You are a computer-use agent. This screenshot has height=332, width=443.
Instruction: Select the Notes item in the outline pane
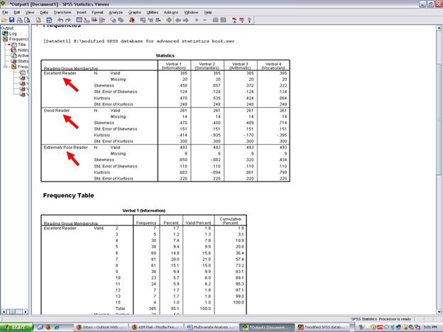tap(22, 50)
